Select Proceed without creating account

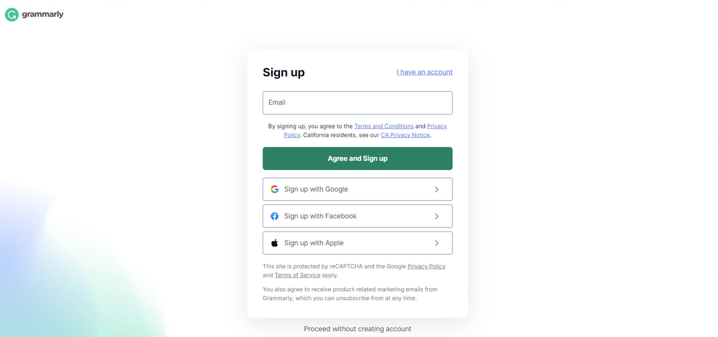pos(357,329)
